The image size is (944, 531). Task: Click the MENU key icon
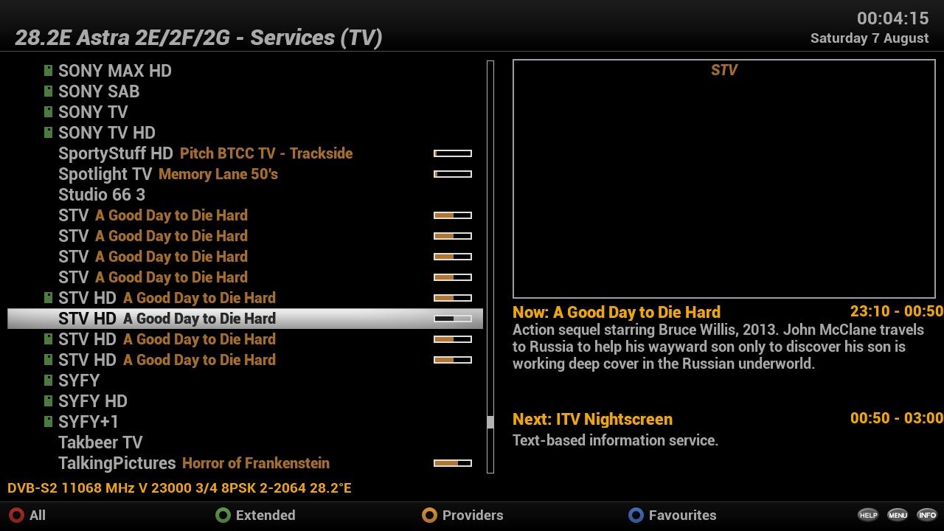coord(898,515)
